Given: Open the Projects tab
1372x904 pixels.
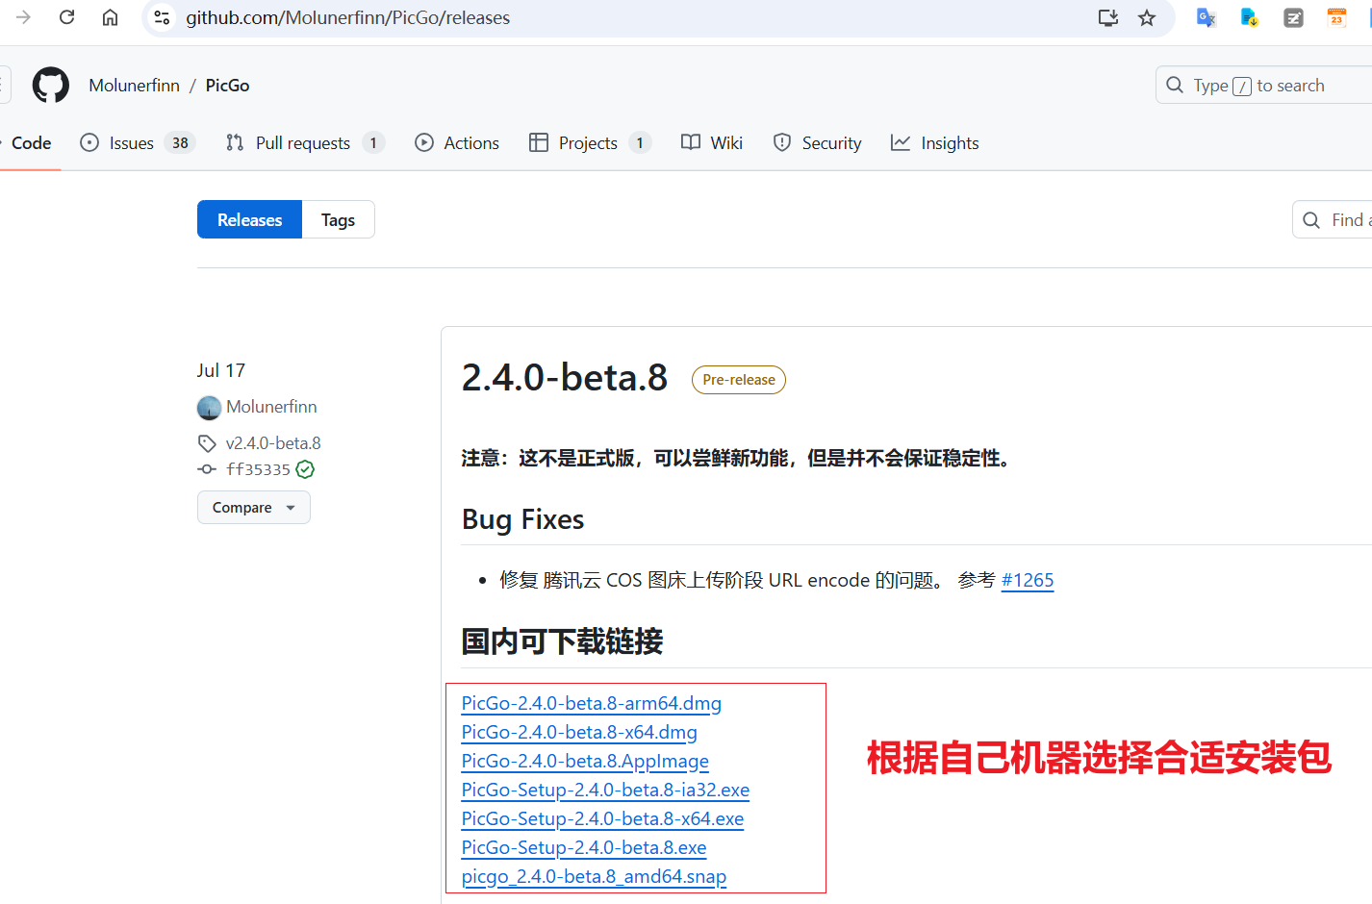Looking at the screenshot, I should (590, 143).
